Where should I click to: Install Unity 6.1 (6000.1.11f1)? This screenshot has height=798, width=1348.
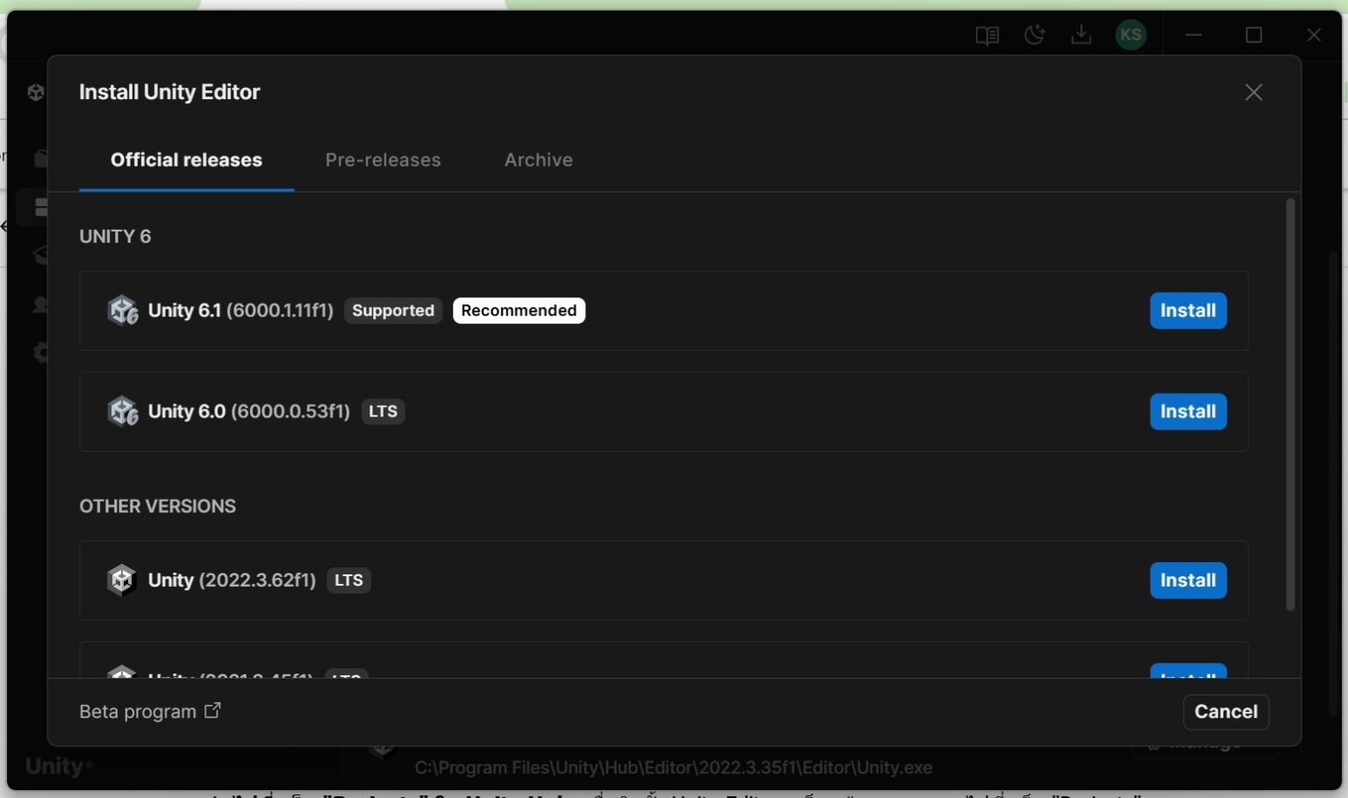pyautogui.click(x=1187, y=310)
